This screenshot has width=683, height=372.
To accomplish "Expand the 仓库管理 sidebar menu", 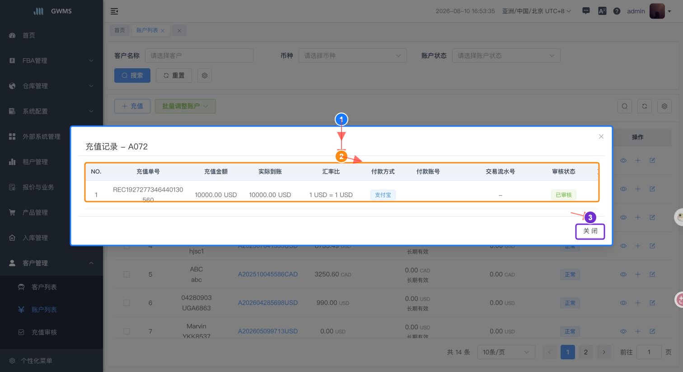I will point(51,86).
